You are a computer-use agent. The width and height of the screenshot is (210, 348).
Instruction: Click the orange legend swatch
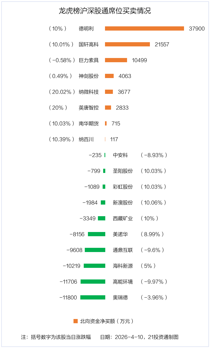[76, 321]
